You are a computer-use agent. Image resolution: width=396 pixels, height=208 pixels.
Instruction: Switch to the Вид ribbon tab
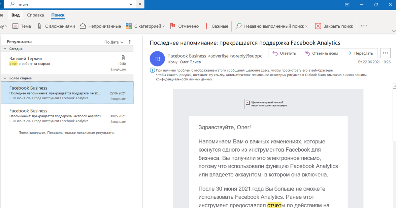point(16,15)
